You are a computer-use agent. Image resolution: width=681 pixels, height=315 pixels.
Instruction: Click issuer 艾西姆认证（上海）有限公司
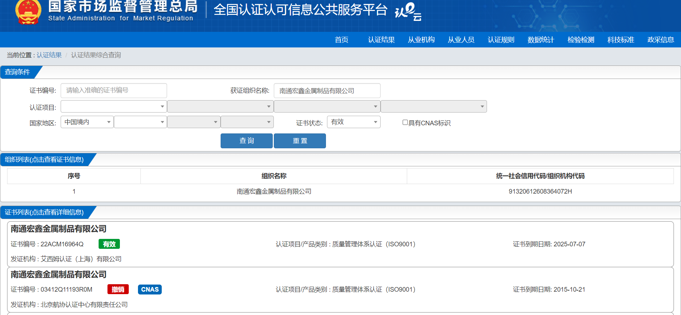pos(81,259)
